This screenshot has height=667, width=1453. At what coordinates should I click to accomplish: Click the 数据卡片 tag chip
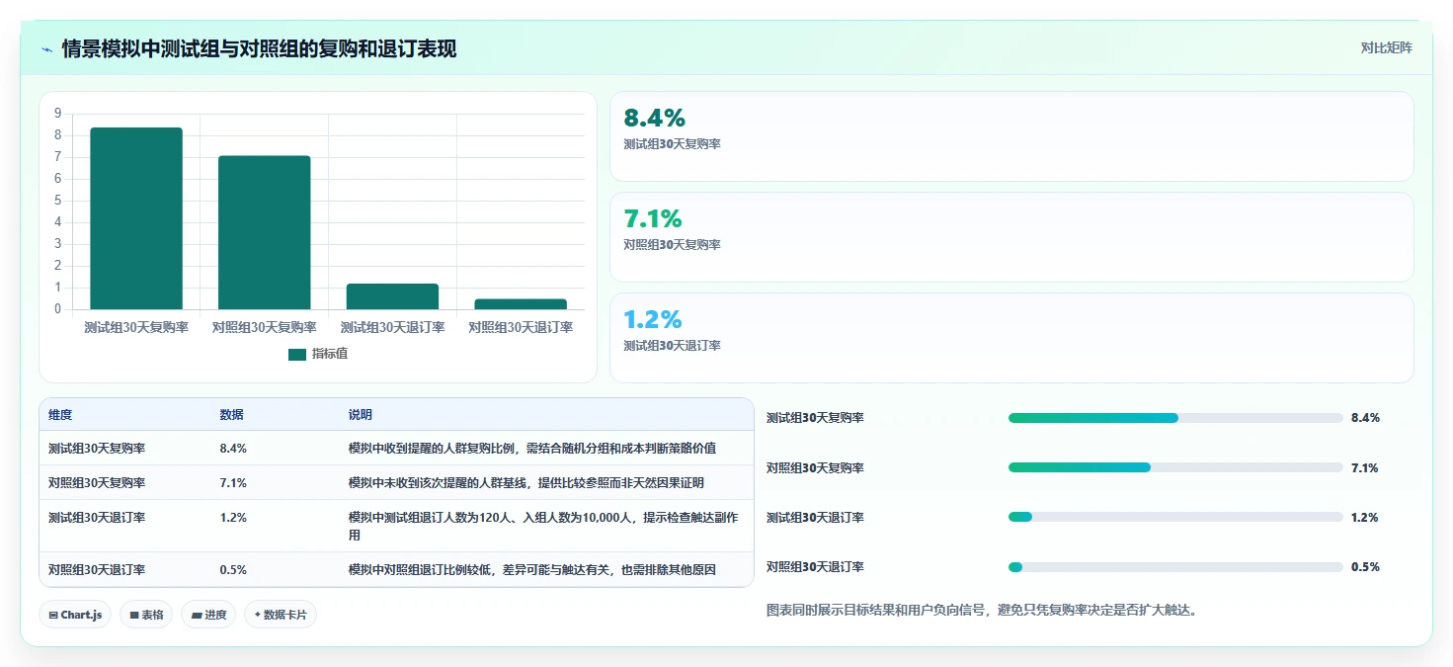(x=281, y=615)
